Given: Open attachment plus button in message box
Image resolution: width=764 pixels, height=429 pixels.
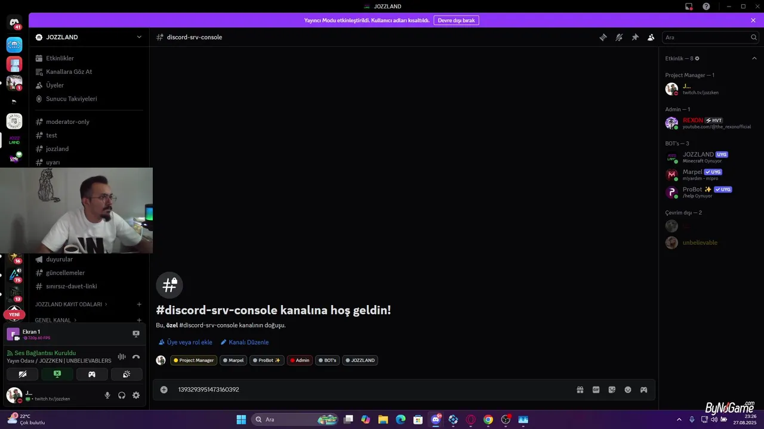Looking at the screenshot, I should (164, 390).
